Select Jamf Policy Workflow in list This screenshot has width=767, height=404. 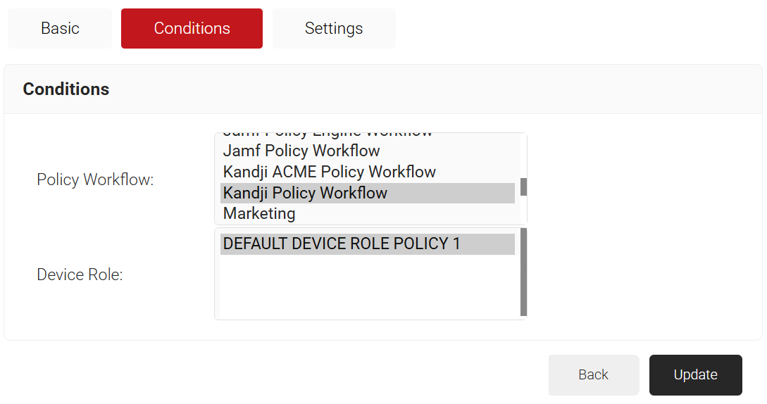click(301, 151)
